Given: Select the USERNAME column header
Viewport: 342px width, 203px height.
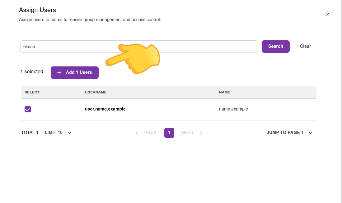Looking at the screenshot, I should pyautogui.click(x=96, y=92).
